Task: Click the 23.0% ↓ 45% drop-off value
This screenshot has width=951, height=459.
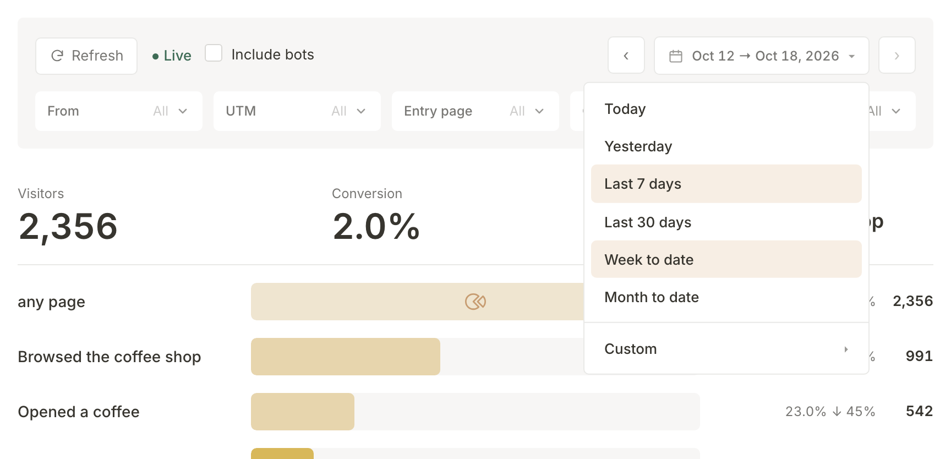Action: click(x=830, y=412)
